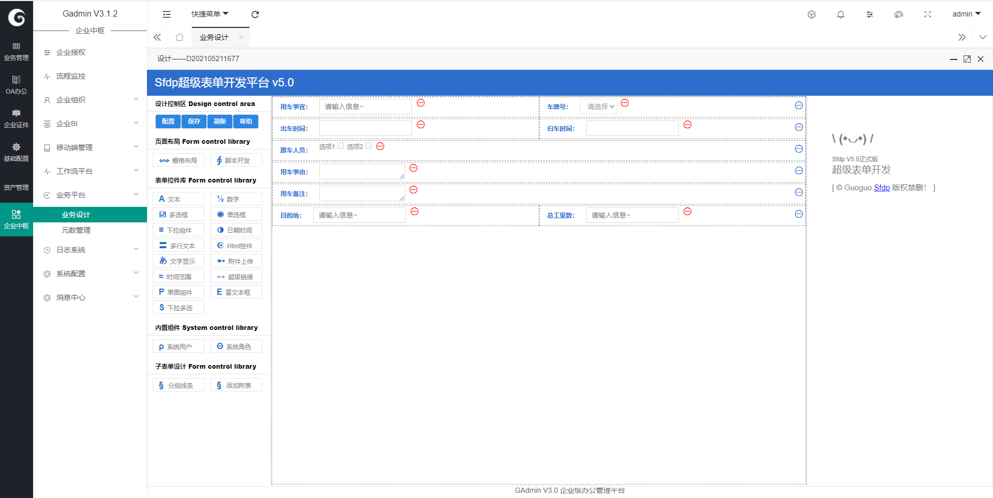This screenshot has height=498, width=993.
Task: Switch to the 业务设计 tab
Action: [x=214, y=37]
